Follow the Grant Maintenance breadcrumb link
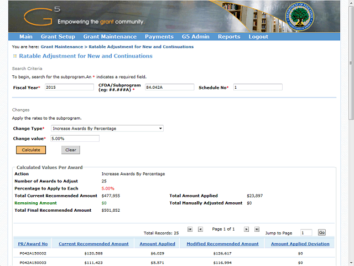354x266 pixels. pos(62,47)
